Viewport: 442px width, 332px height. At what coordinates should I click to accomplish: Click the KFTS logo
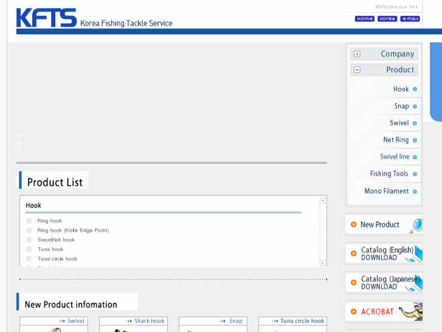[47, 18]
